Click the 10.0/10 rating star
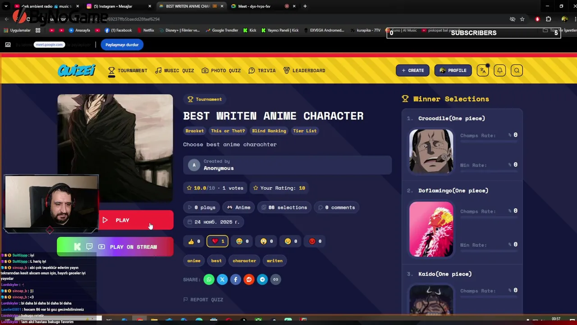This screenshot has width=577, height=325. coord(189,188)
